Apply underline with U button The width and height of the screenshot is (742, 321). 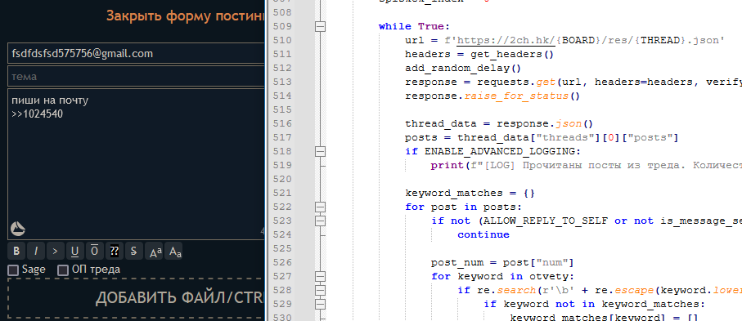[74, 251]
